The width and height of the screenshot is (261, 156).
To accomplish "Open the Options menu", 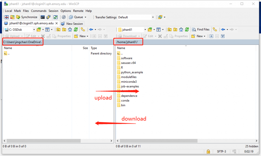I will click(x=66, y=11).
